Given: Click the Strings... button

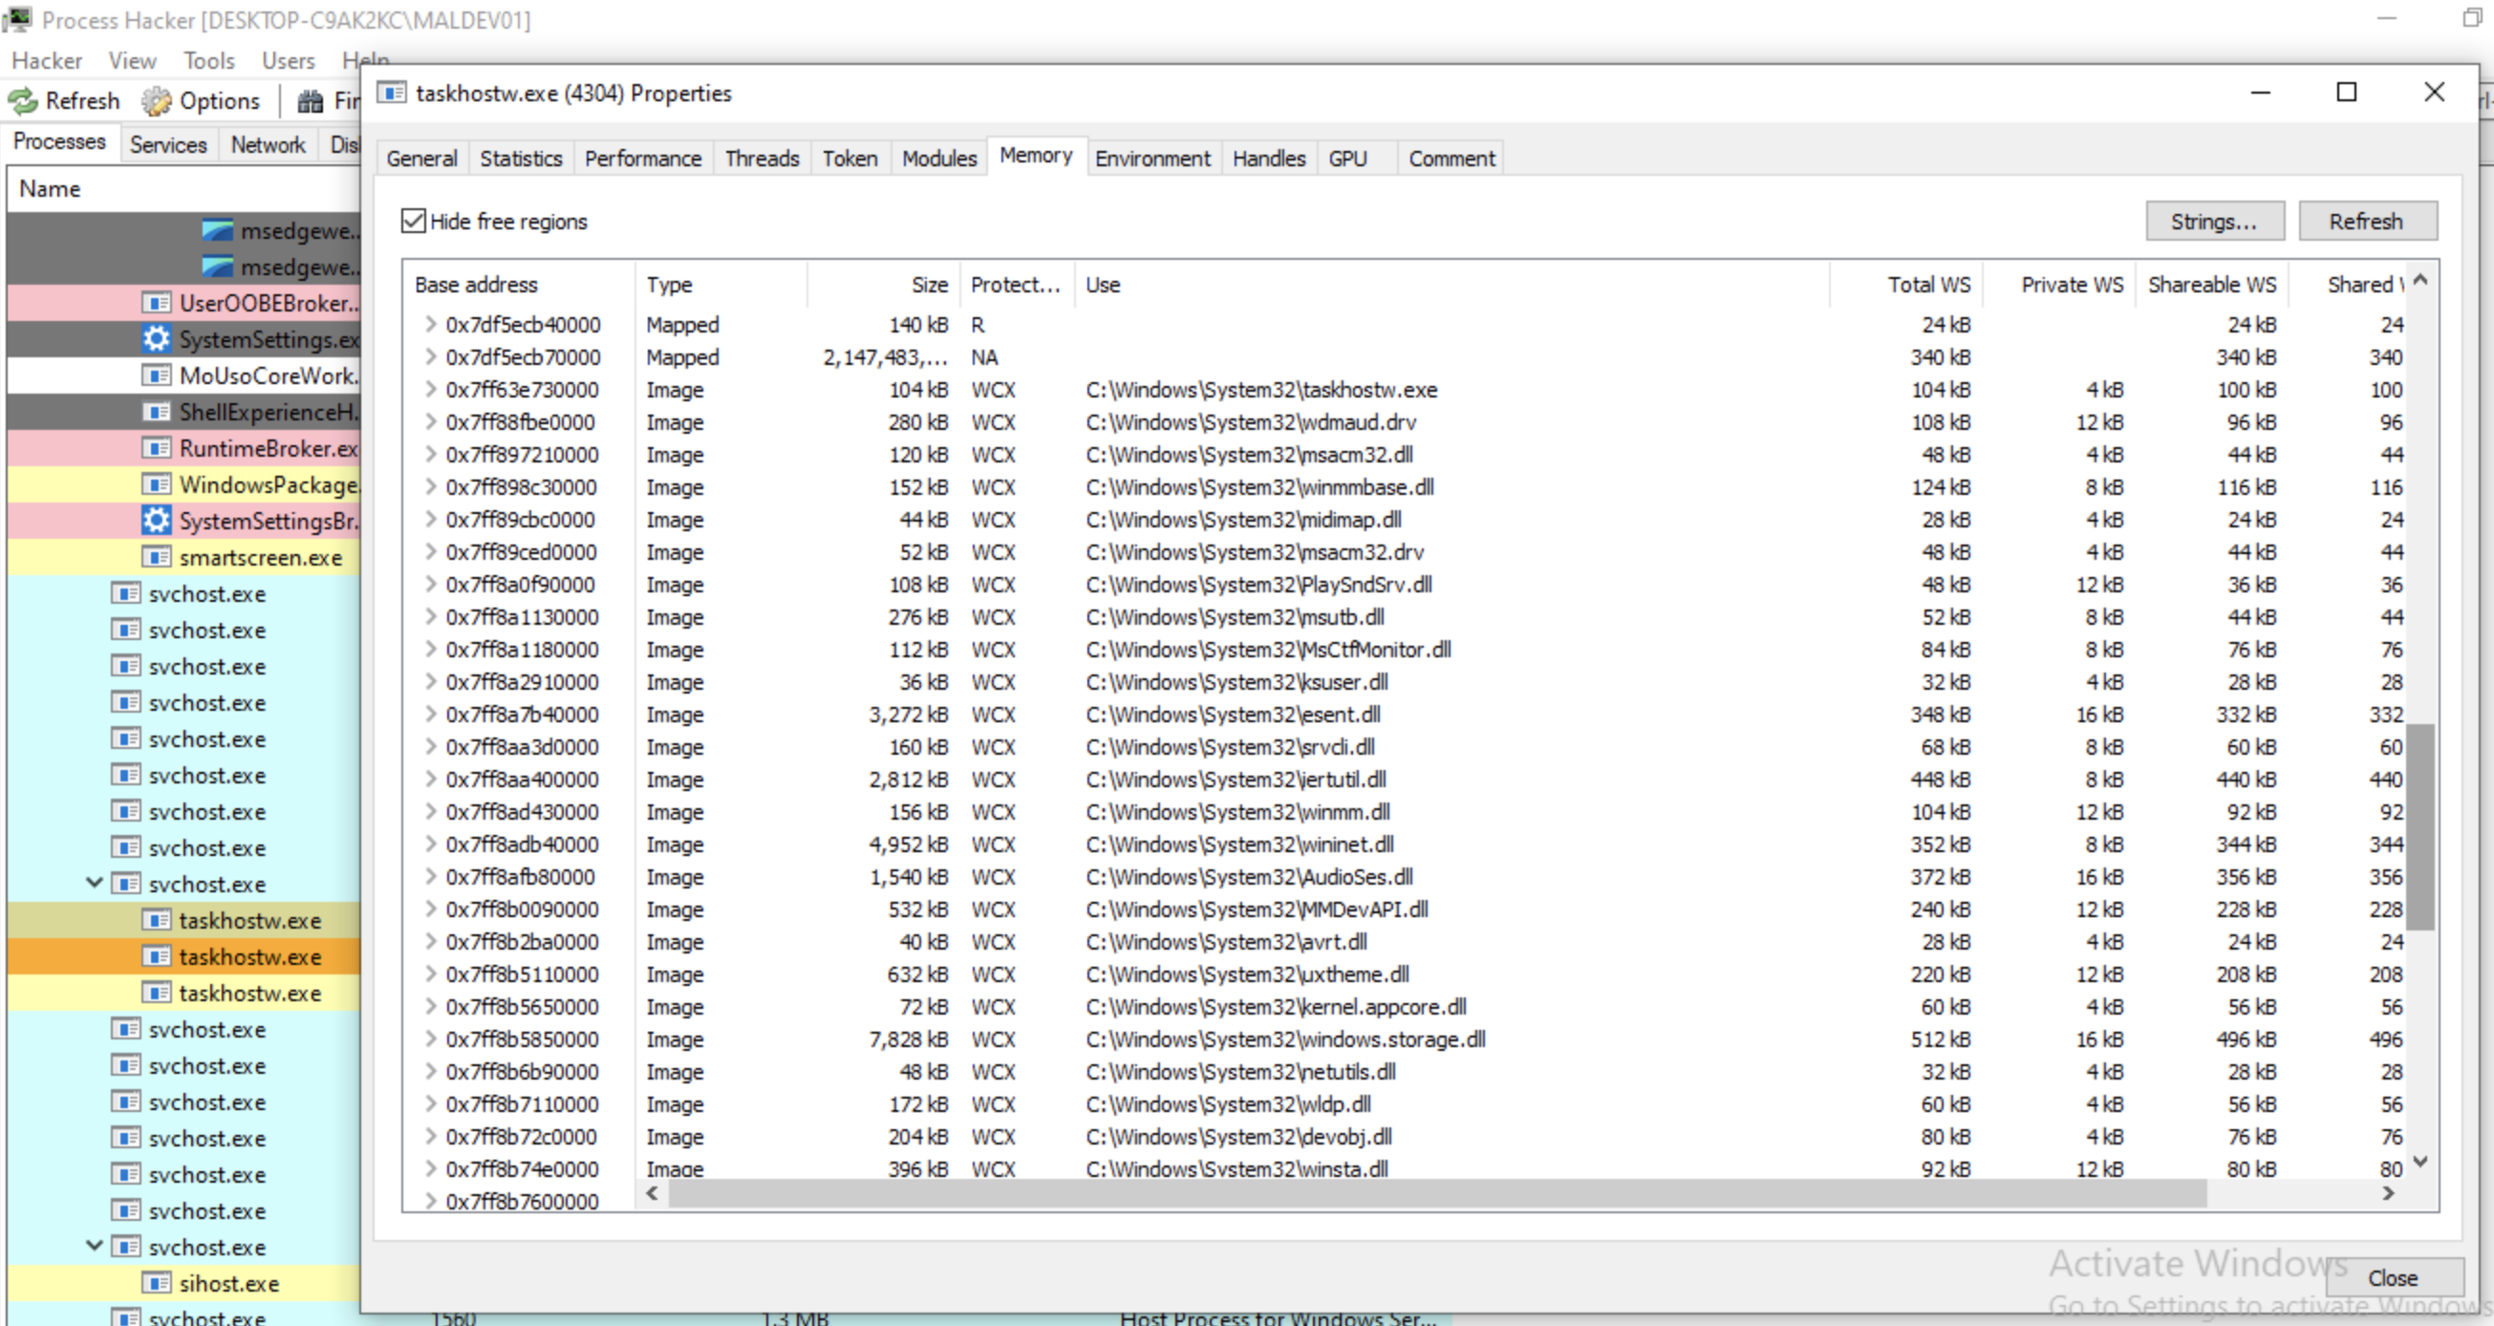Looking at the screenshot, I should [2213, 221].
